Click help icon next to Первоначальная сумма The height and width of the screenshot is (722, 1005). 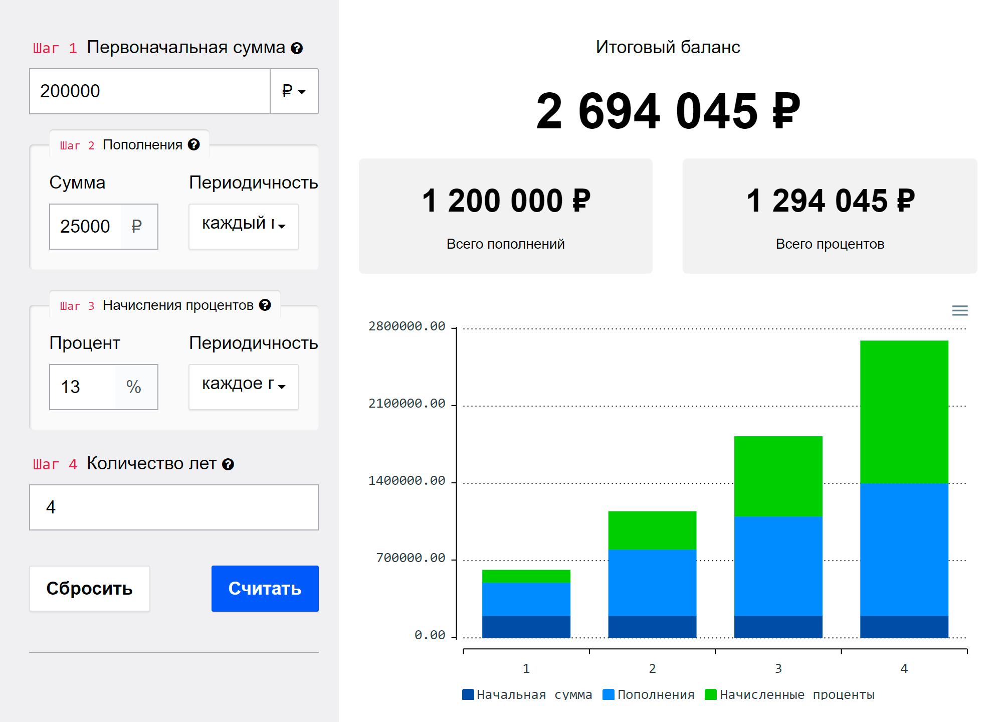point(297,48)
